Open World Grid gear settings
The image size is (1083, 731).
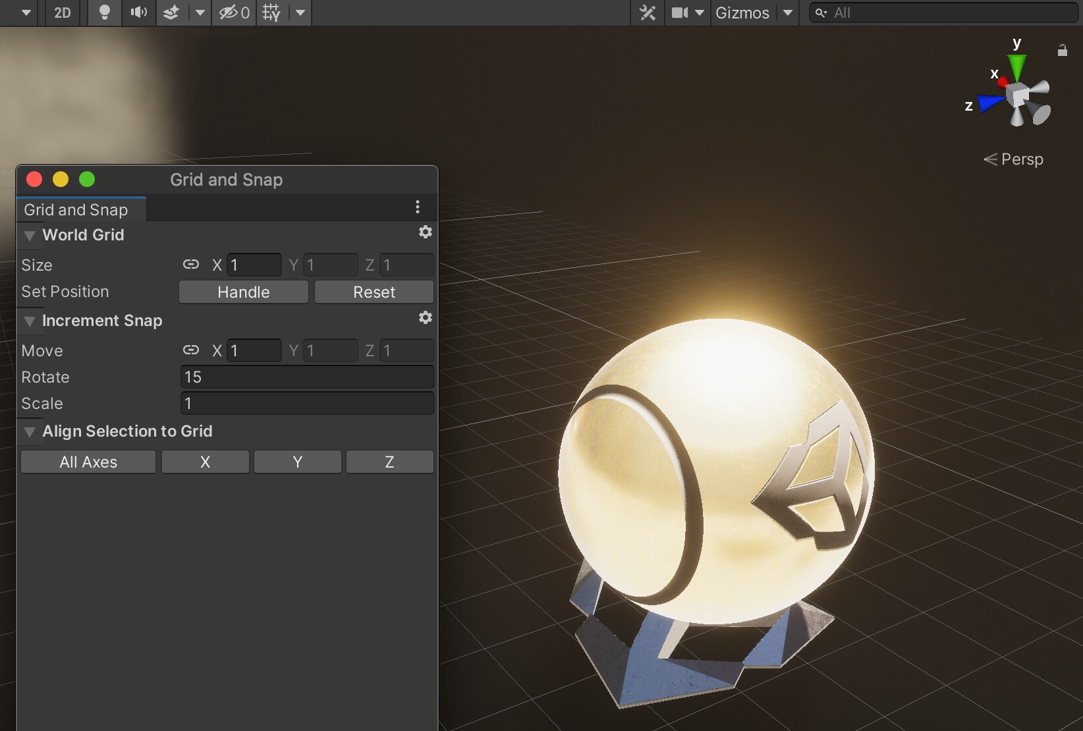426,232
